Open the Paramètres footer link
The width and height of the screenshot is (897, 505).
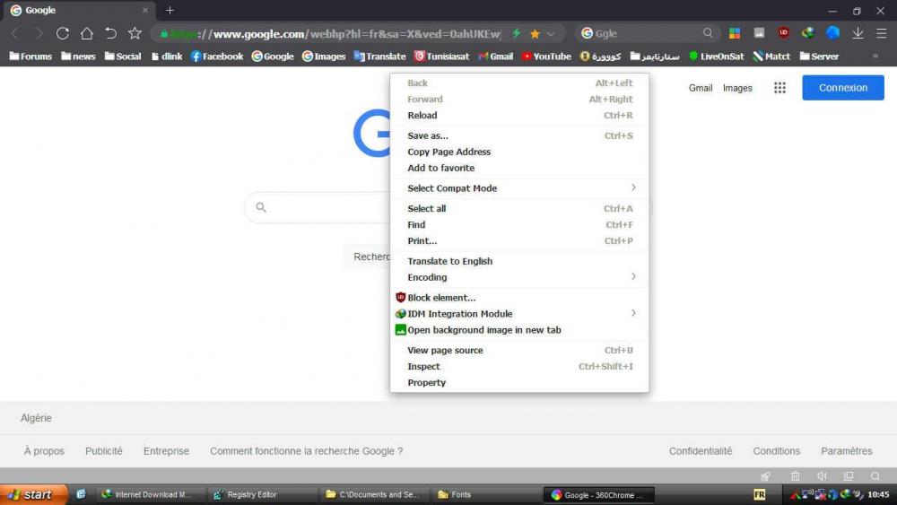(x=846, y=451)
